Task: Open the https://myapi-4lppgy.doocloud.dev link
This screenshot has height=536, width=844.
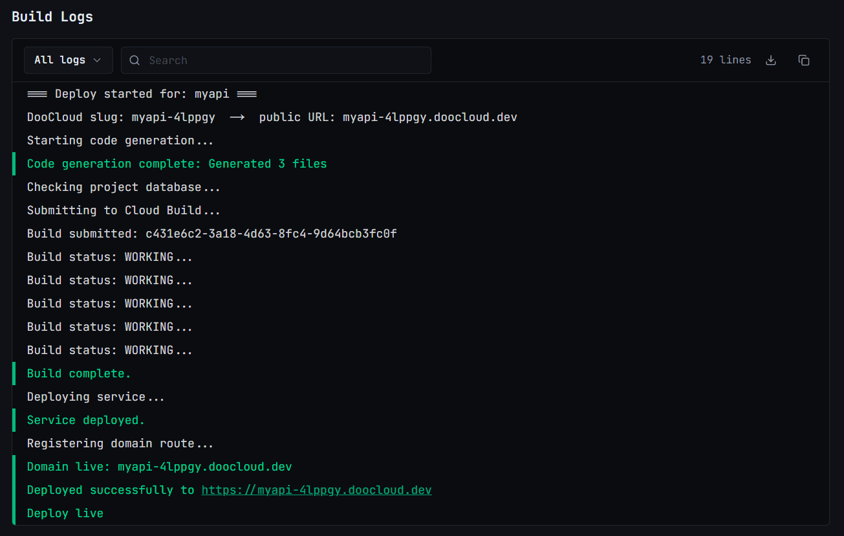Action: (x=317, y=490)
